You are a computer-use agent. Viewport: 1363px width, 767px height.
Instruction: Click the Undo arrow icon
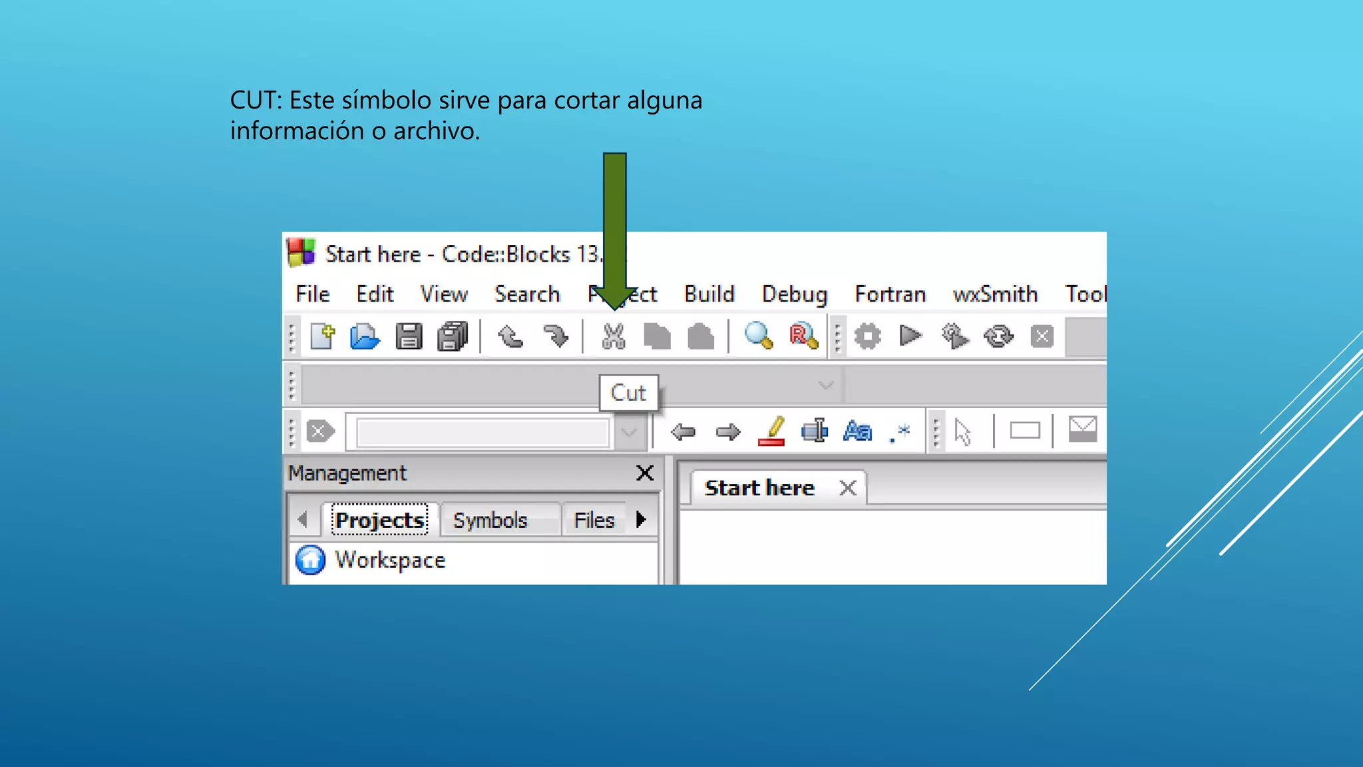(510, 336)
